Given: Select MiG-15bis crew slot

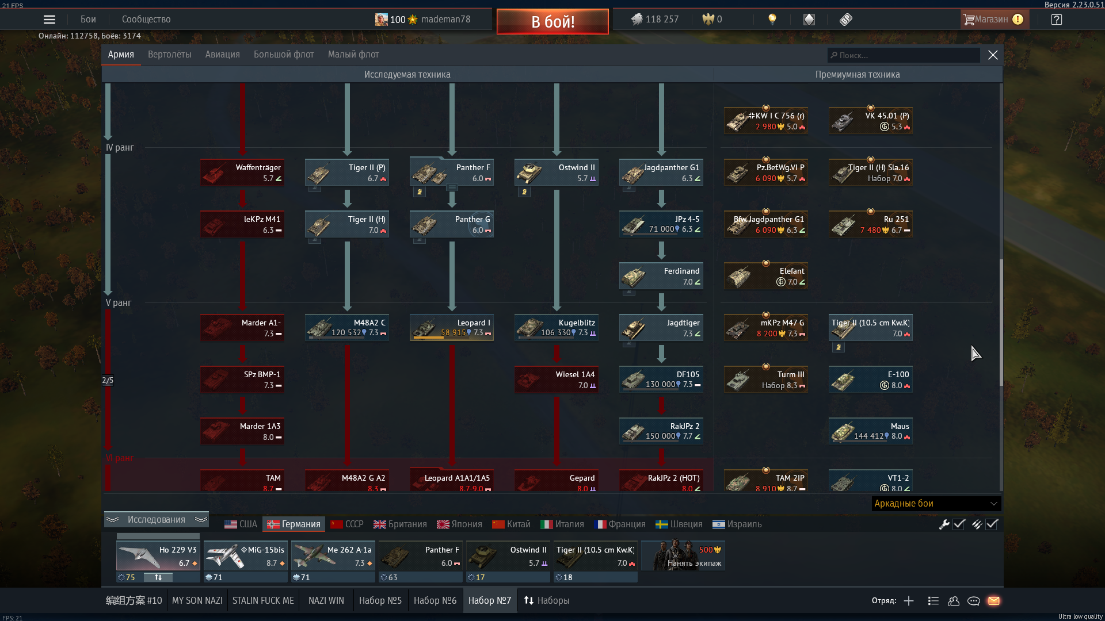Looking at the screenshot, I should point(245,556).
